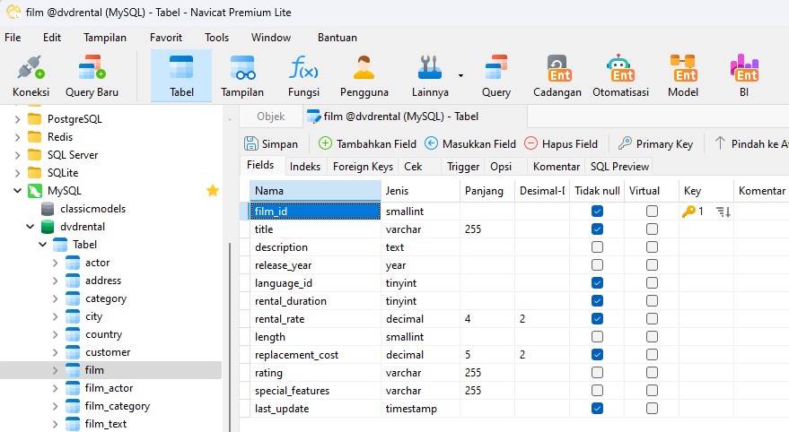This screenshot has width=789, height=432.
Task: Toggle Virtual checkbox for length
Action: [653, 337]
